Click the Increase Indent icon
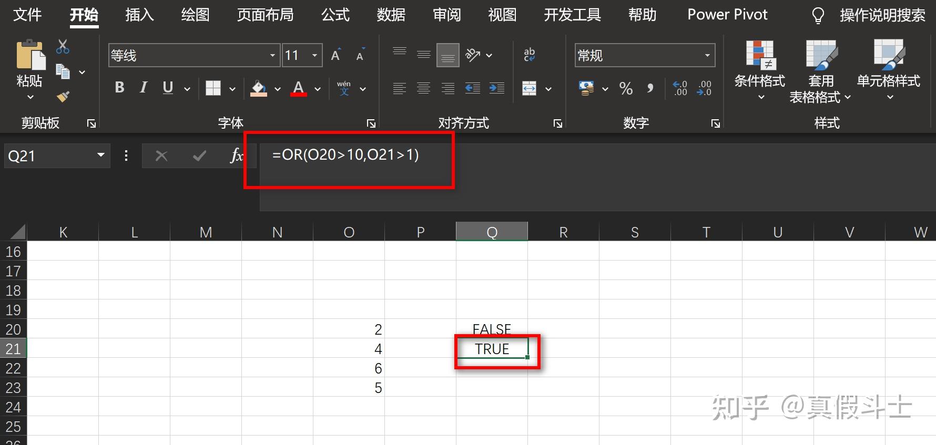 (x=496, y=88)
